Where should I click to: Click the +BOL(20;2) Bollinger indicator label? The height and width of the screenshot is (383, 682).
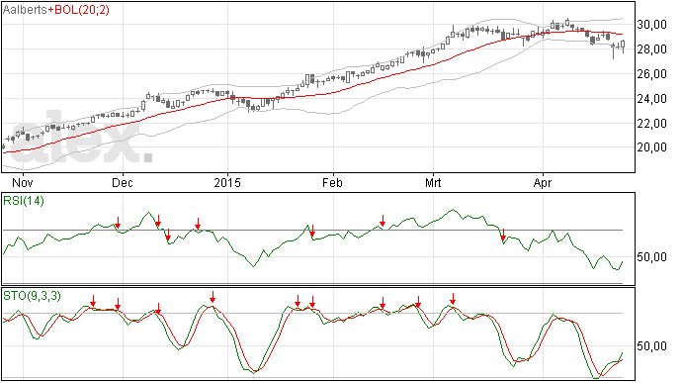78,10
